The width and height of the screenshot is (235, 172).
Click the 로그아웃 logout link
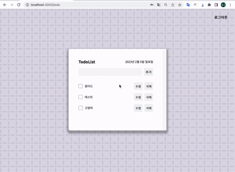(x=221, y=17)
